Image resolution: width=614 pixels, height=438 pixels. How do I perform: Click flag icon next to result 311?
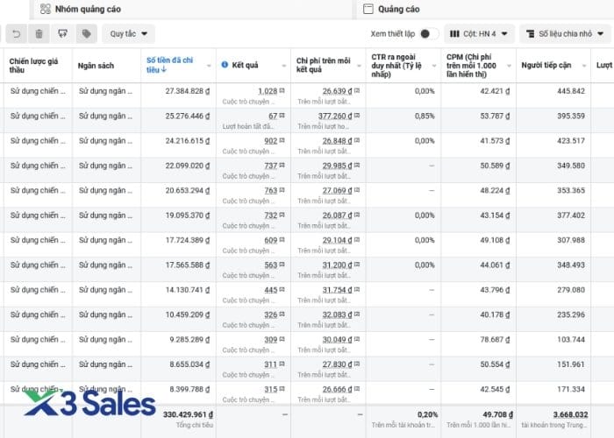[282, 364]
